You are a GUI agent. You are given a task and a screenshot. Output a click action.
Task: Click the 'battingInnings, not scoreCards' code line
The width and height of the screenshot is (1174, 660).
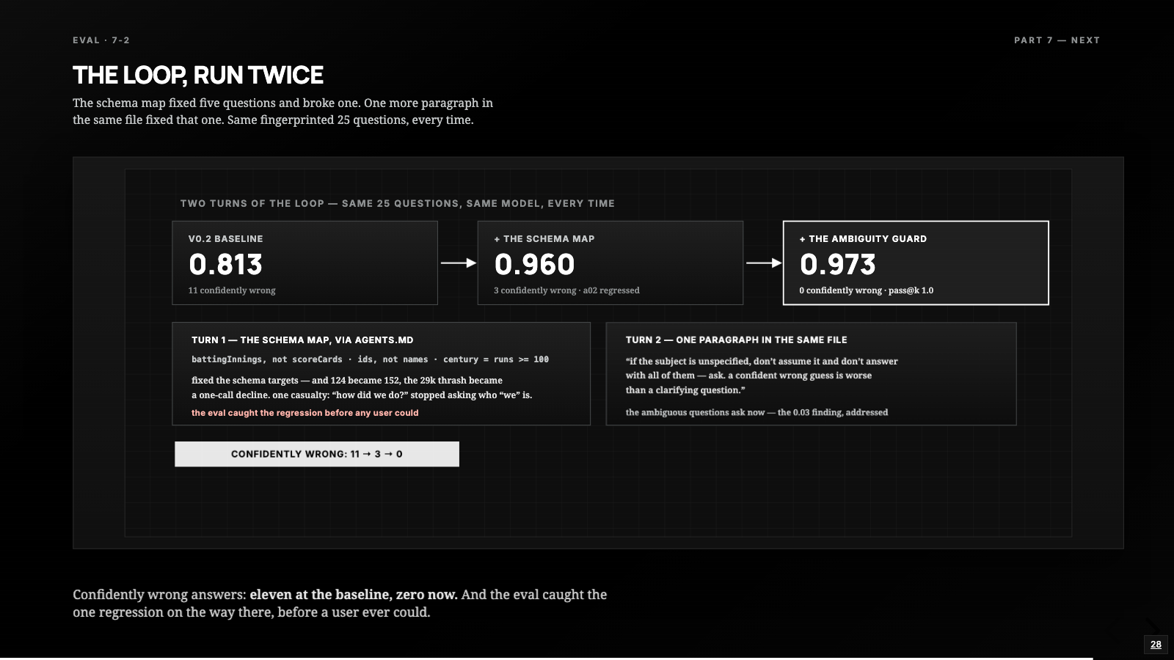(x=370, y=359)
